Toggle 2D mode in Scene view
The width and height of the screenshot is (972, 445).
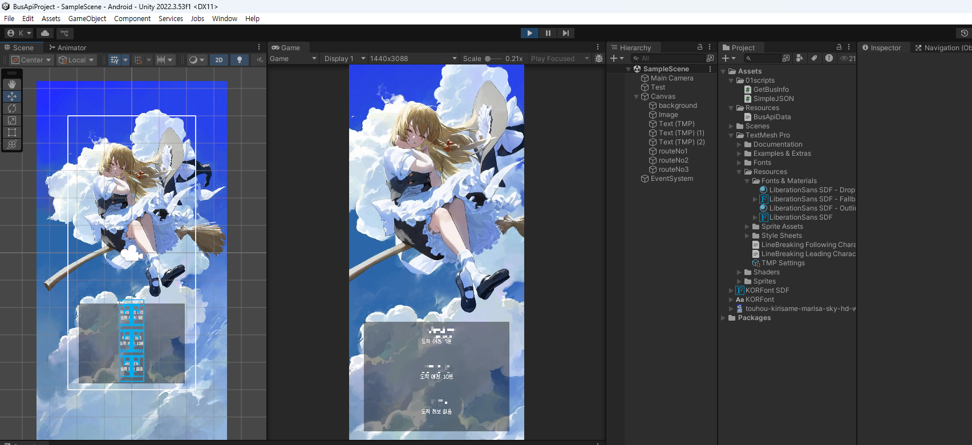click(219, 60)
